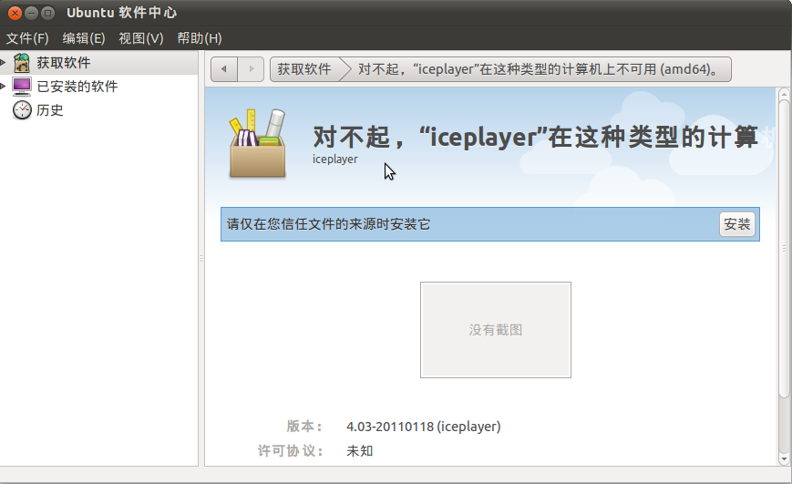Screen dimensions: 792x484
Task: Click the History clock icon
Action: click(22, 110)
